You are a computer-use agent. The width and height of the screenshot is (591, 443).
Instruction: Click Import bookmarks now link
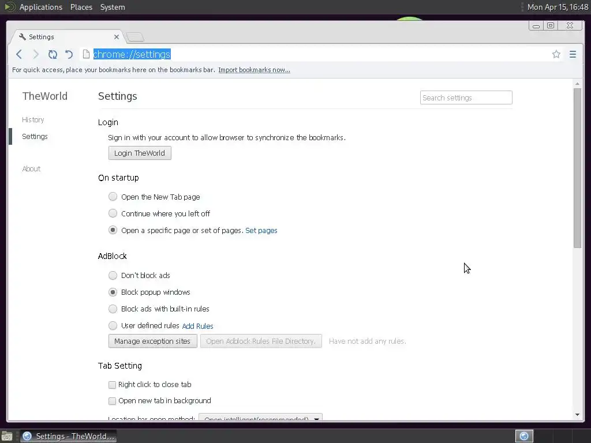[x=254, y=70]
